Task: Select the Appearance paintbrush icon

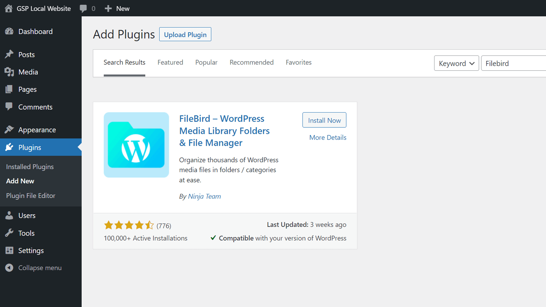Action: 9,130
